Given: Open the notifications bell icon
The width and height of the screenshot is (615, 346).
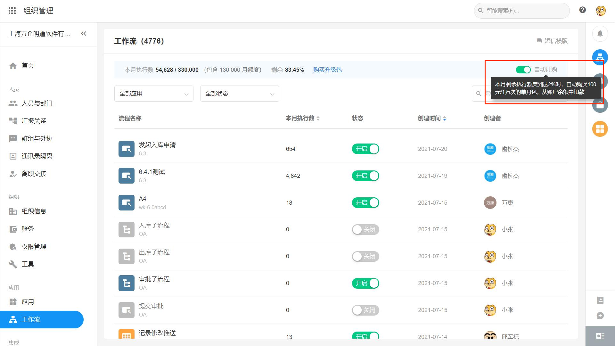Looking at the screenshot, I should point(600,34).
